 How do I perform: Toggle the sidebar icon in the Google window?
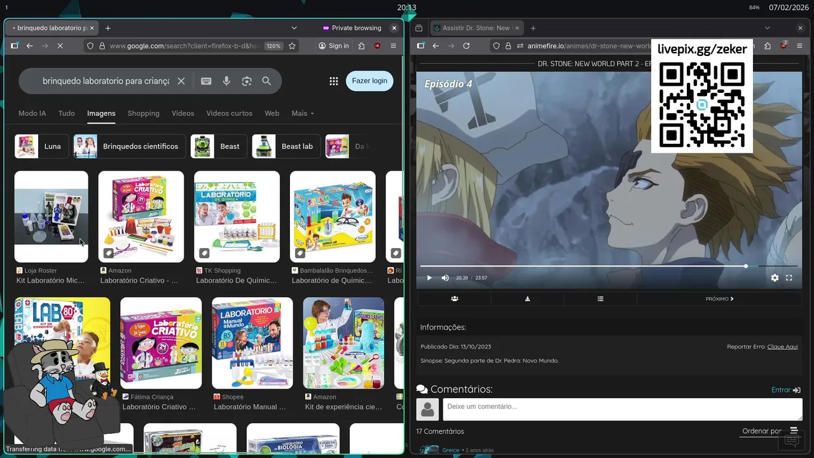click(x=15, y=46)
